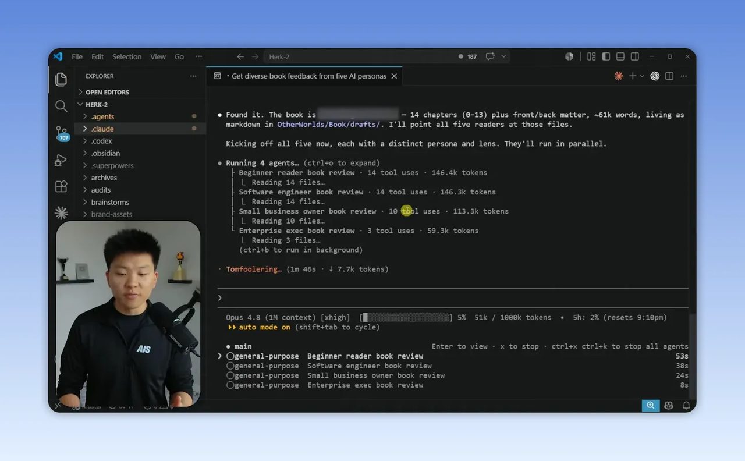
Task: Open the Claude starburst icon in activity bar
Action: tap(61, 213)
